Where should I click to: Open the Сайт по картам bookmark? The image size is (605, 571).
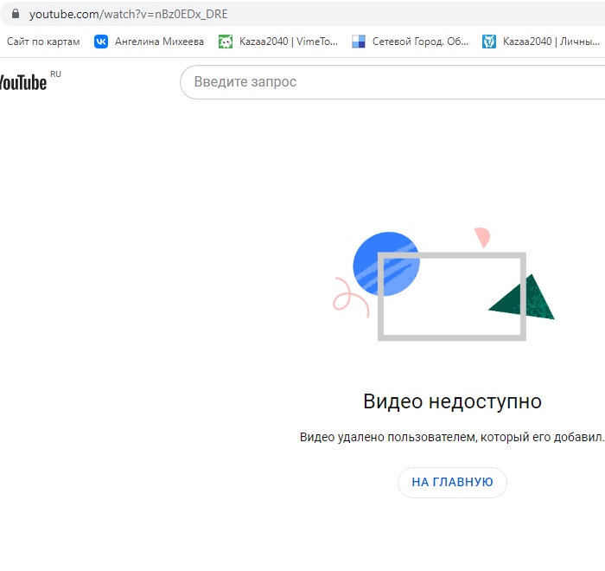coord(43,42)
